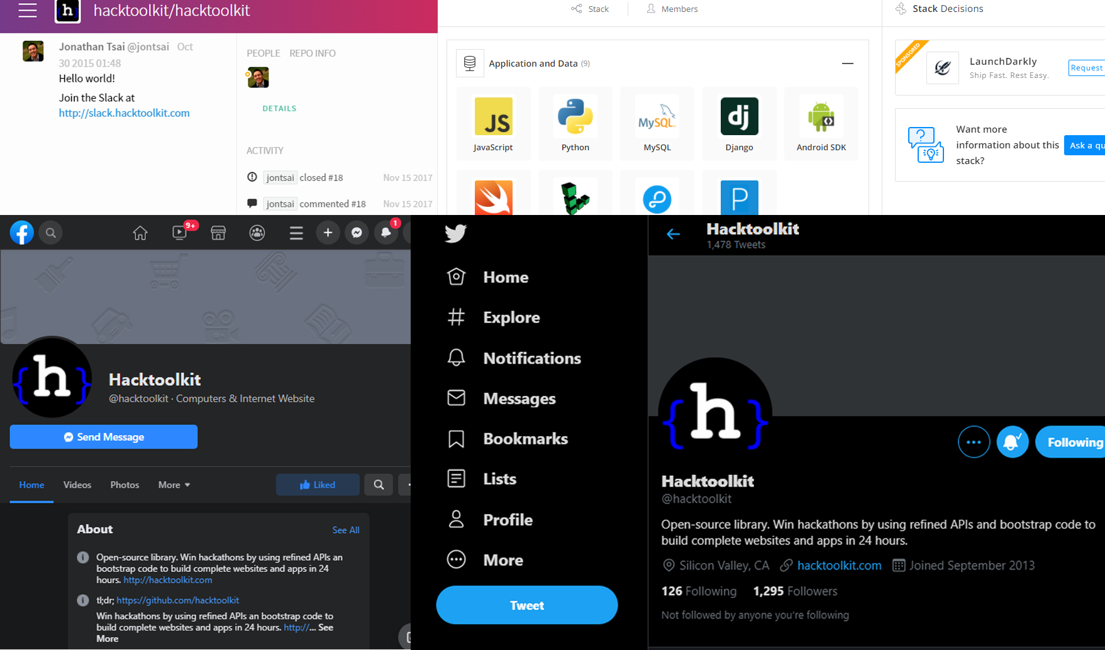Click See All in About section
This screenshot has height=650, width=1105.
tap(346, 530)
